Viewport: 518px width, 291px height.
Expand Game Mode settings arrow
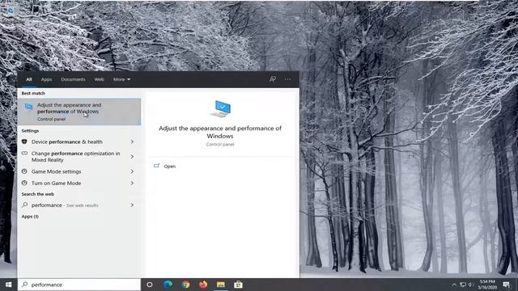[x=132, y=171]
